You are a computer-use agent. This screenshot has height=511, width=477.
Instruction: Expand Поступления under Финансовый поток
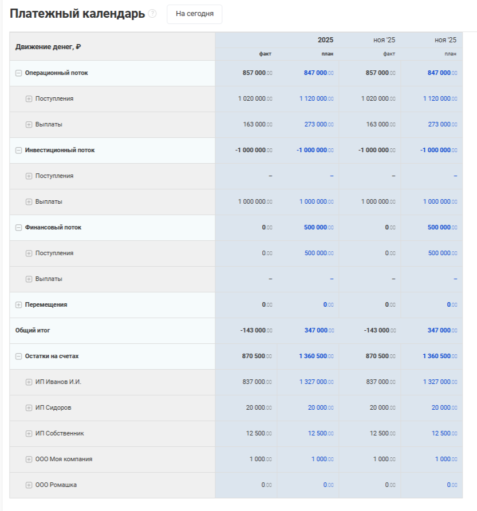point(29,253)
